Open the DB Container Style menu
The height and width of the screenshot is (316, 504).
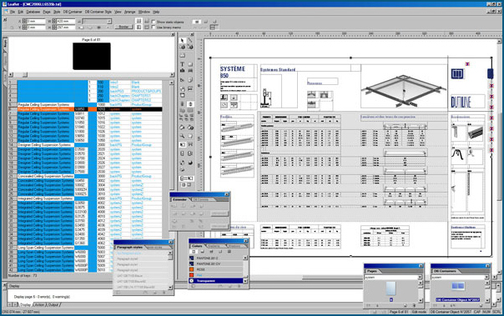[x=98, y=12]
